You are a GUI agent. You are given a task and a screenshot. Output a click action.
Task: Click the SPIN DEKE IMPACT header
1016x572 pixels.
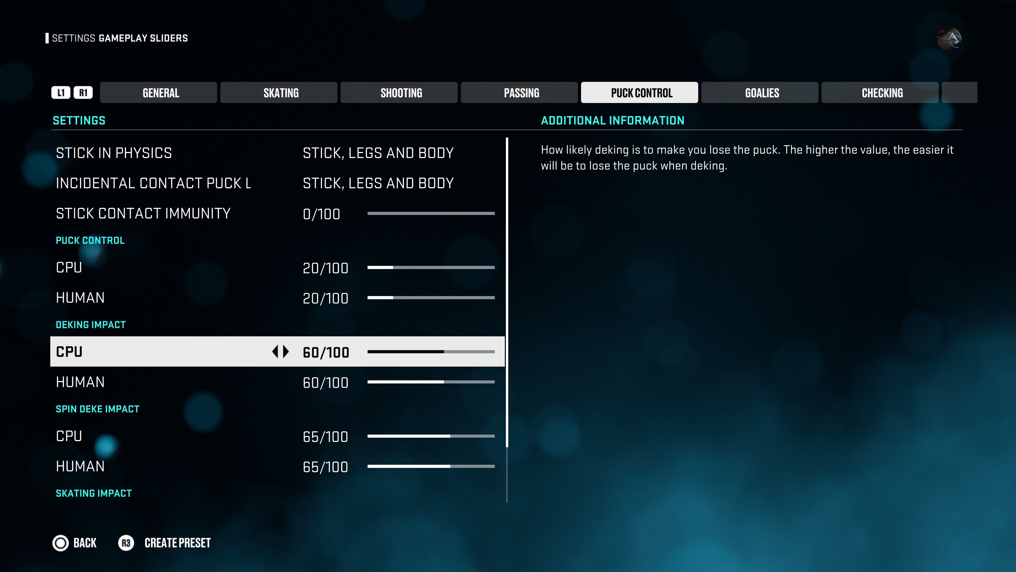(x=97, y=409)
